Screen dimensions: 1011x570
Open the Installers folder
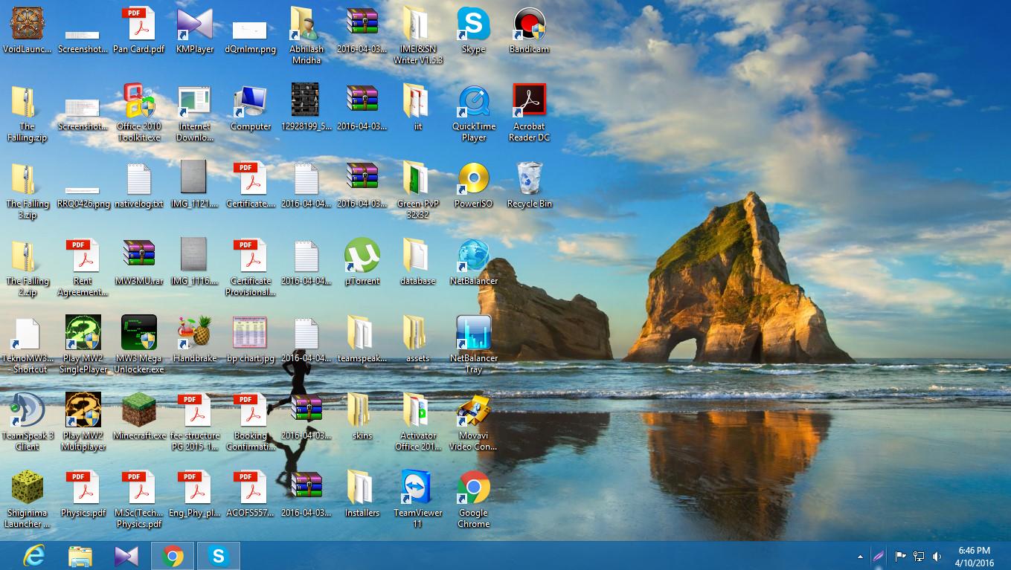pyautogui.click(x=362, y=494)
